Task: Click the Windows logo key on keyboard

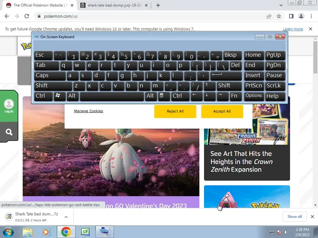Action: pos(60,96)
